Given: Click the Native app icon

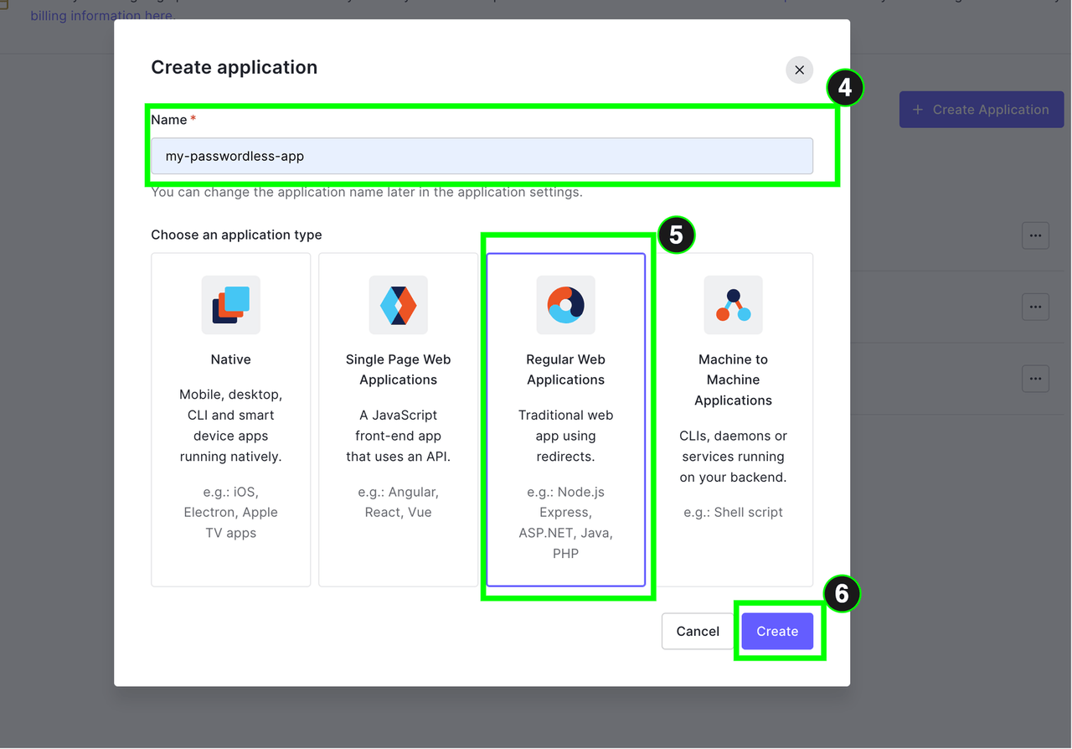Looking at the screenshot, I should [x=231, y=305].
